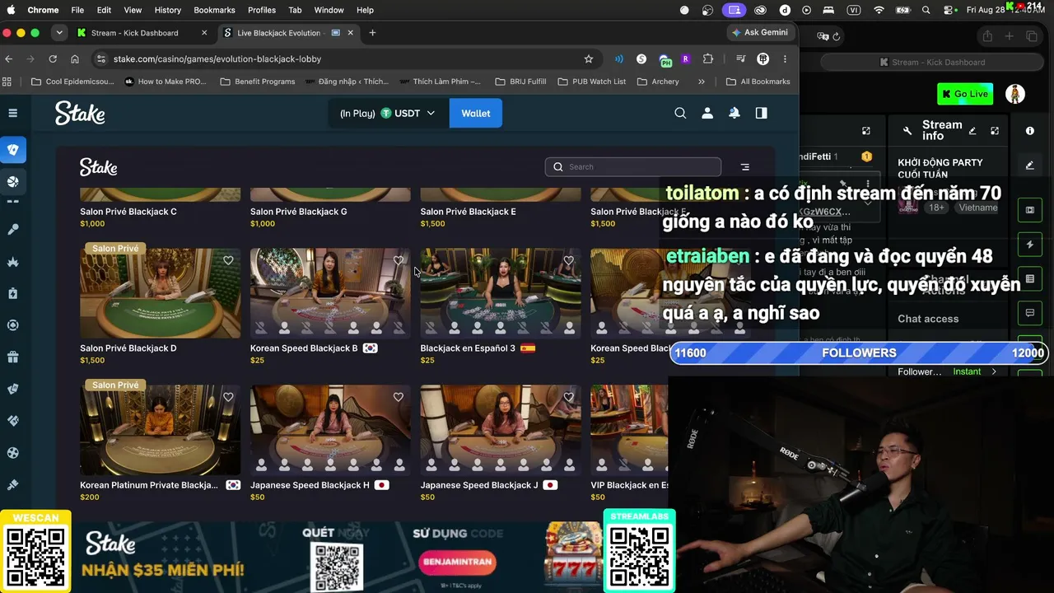Open the gift box Promotions icon in sidebar
The width and height of the screenshot is (1054, 593).
click(x=13, y=357)
